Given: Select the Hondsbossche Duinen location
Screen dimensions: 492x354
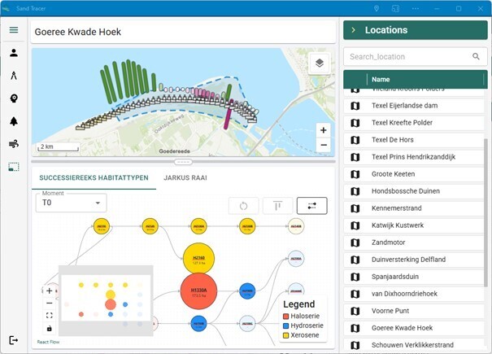Looking at the screenshot, I should (x=414, y=191).
